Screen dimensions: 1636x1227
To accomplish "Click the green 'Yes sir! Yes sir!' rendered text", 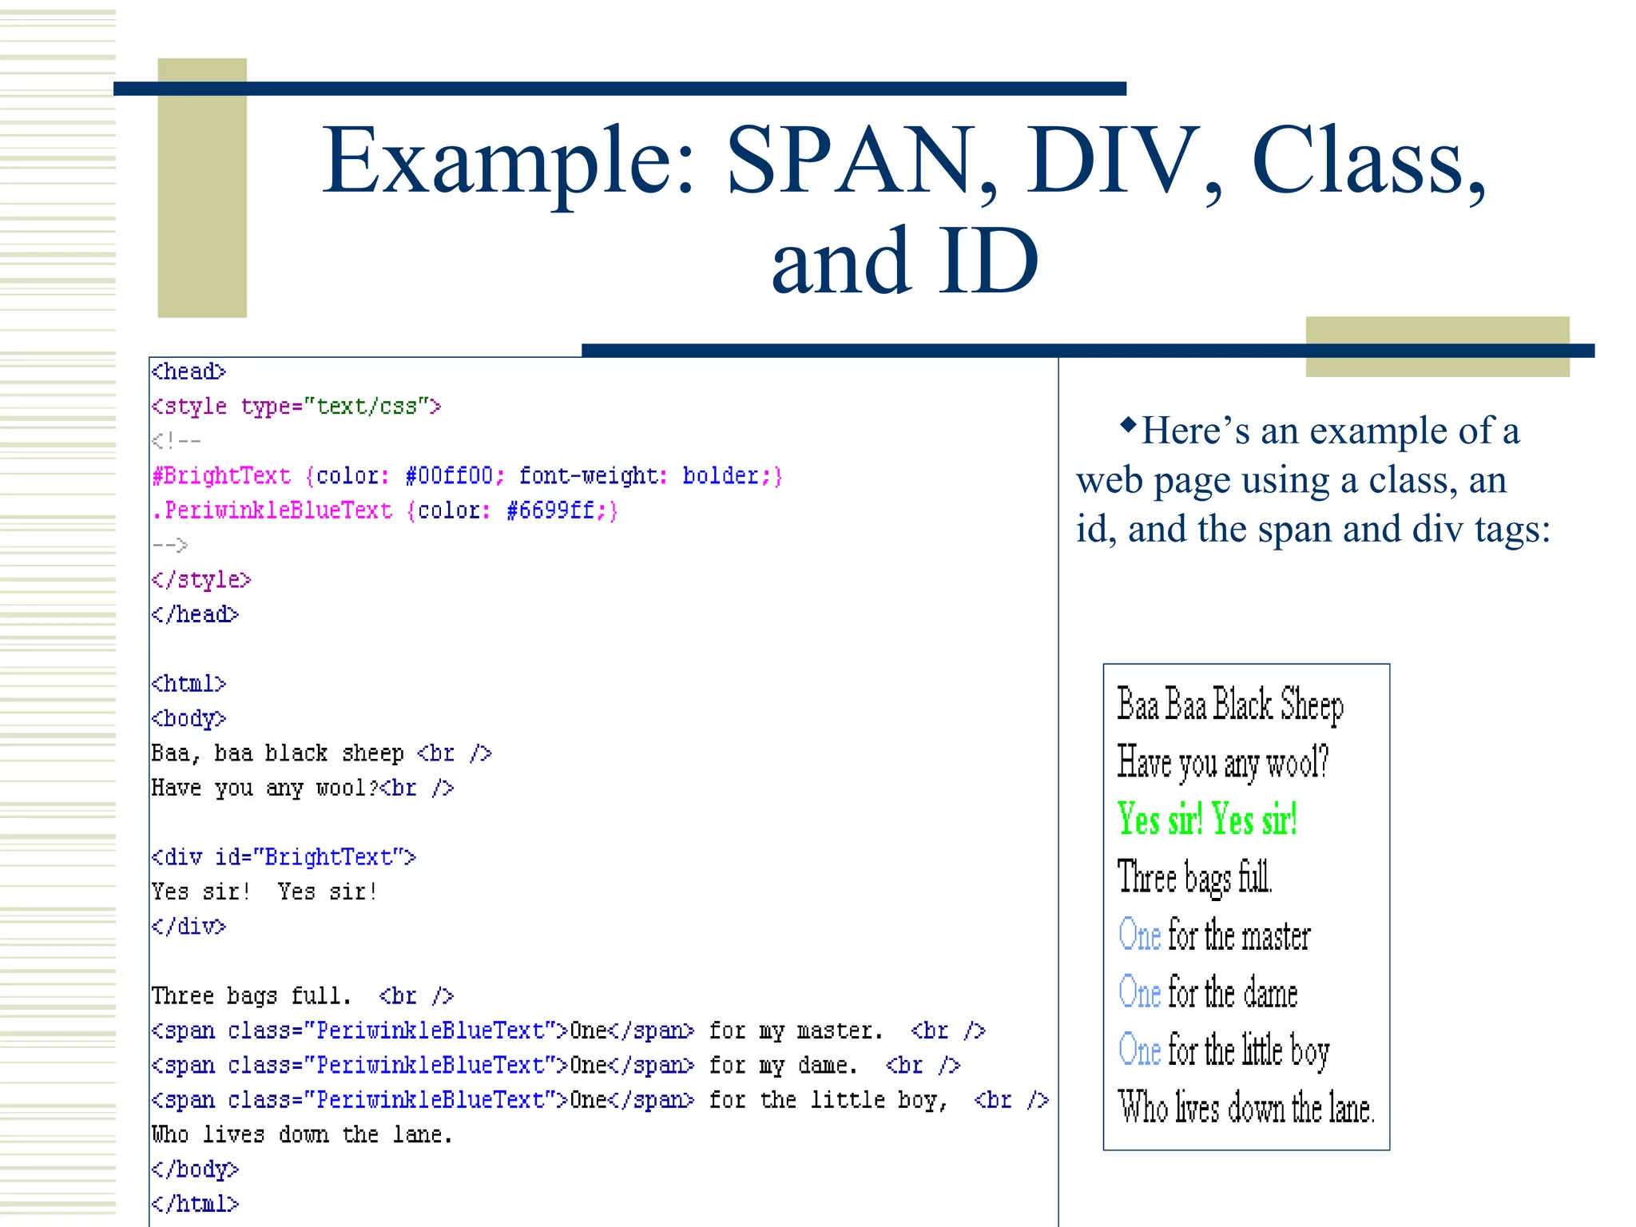I will click(1206, 820).
